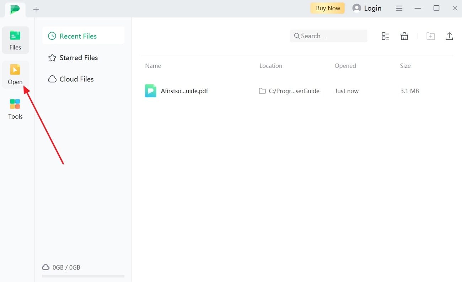Screen dimensions: 462x282
Task: Click the Open file icon in sidebar
Action: click(x=15, y=70)
